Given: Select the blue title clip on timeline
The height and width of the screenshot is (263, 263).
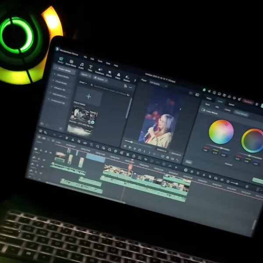Looking at the screenshot, I should [x=96, y=158].
